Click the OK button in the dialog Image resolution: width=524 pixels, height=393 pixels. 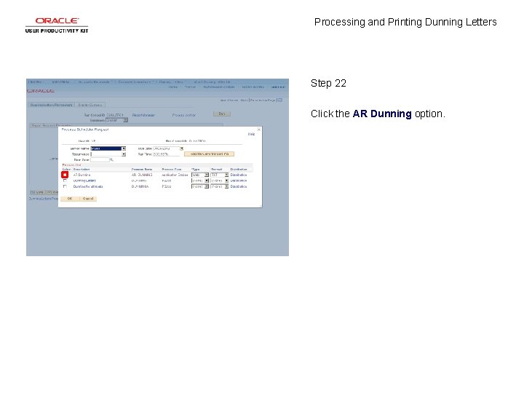[70, 199]
